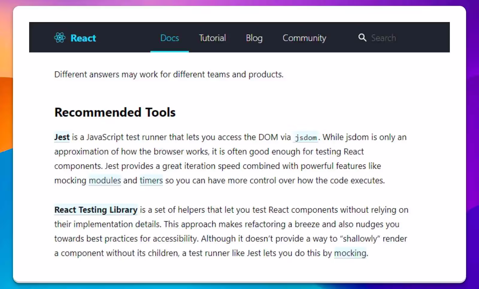Viewport: 479px width, 289px height.
Task: Switch to the Docs tab
Action: pos(169,38)
